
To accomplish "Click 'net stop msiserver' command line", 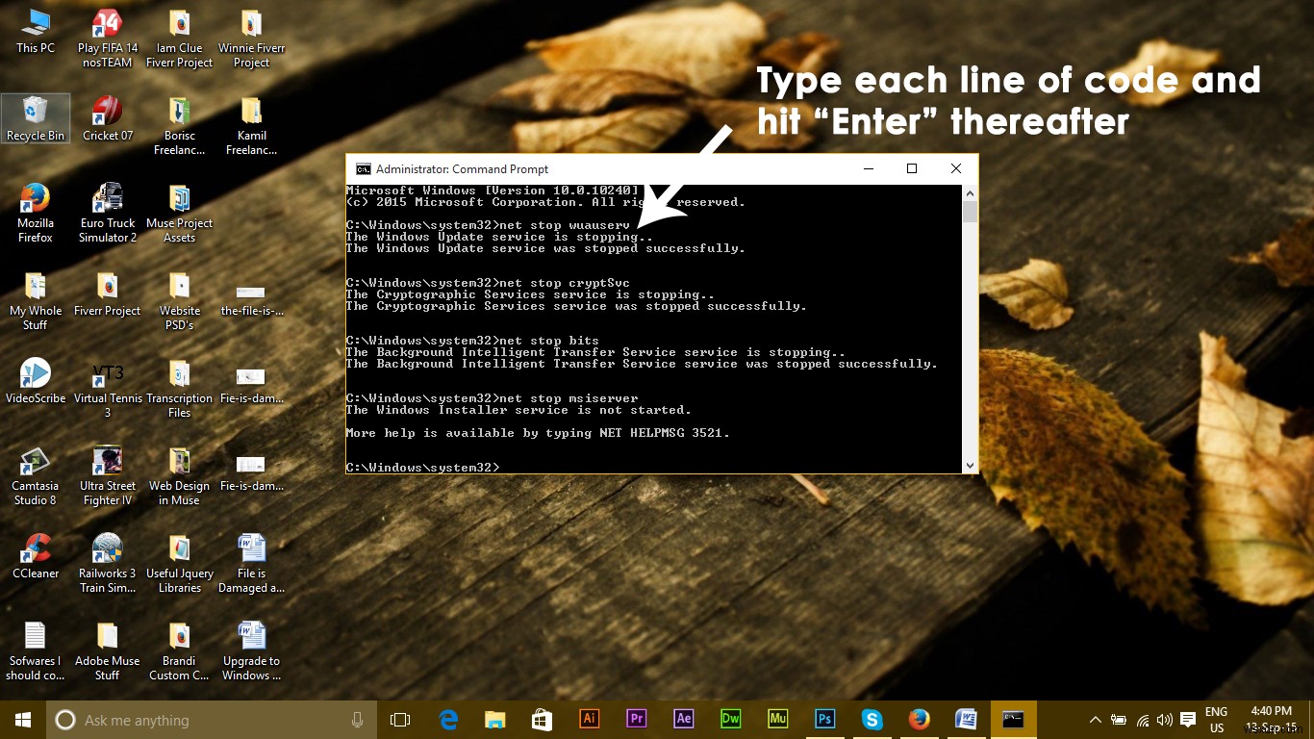I will pyautogui.click(x=492, y=398).
